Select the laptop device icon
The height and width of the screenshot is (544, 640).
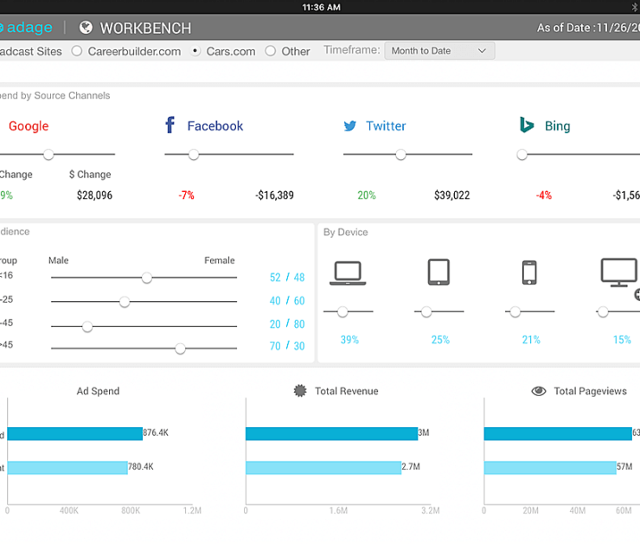pos(348,272)
